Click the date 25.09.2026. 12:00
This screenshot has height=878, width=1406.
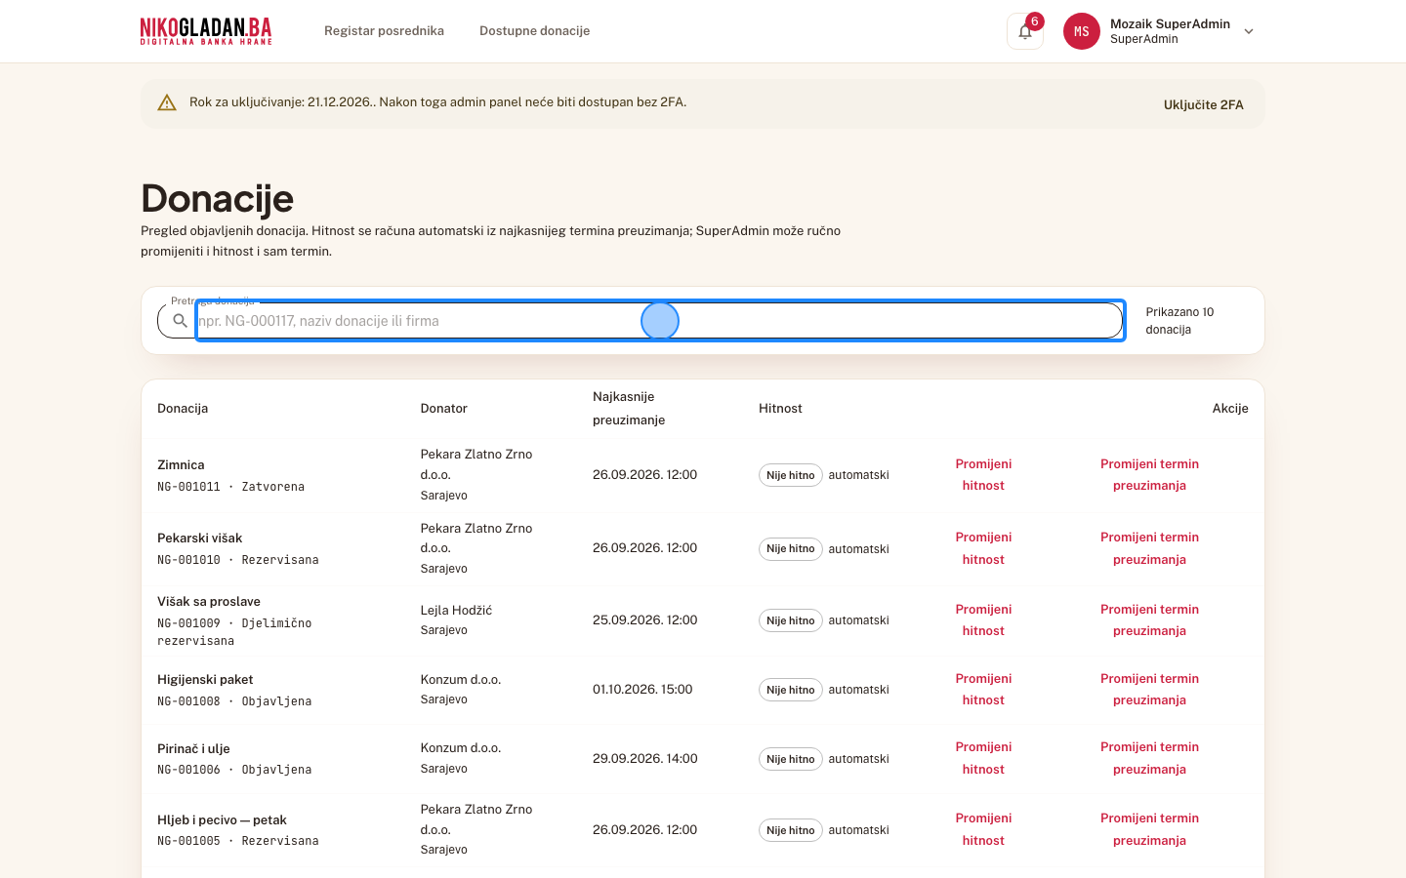click(644, 620)
